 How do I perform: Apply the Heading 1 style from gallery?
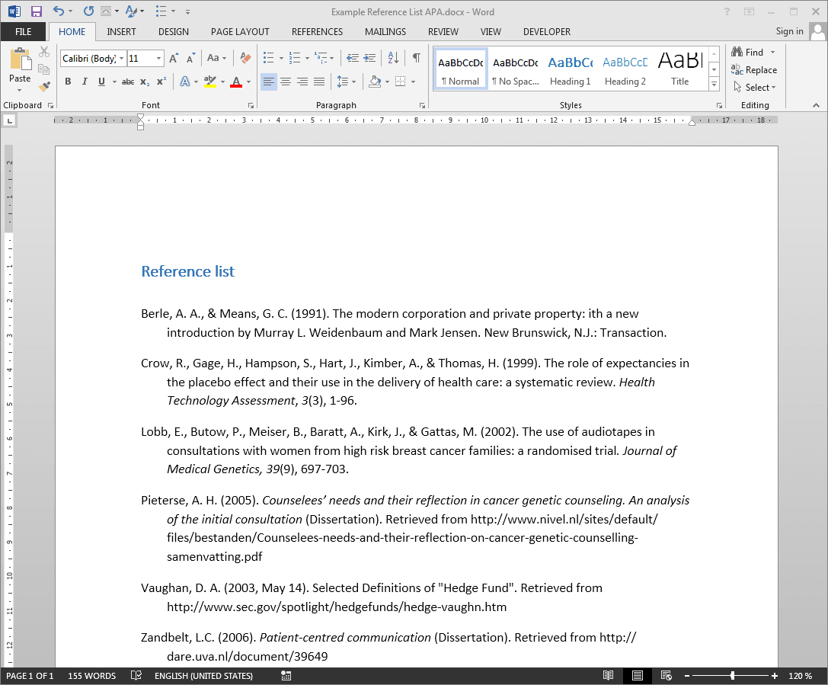[x=570, y=69]
